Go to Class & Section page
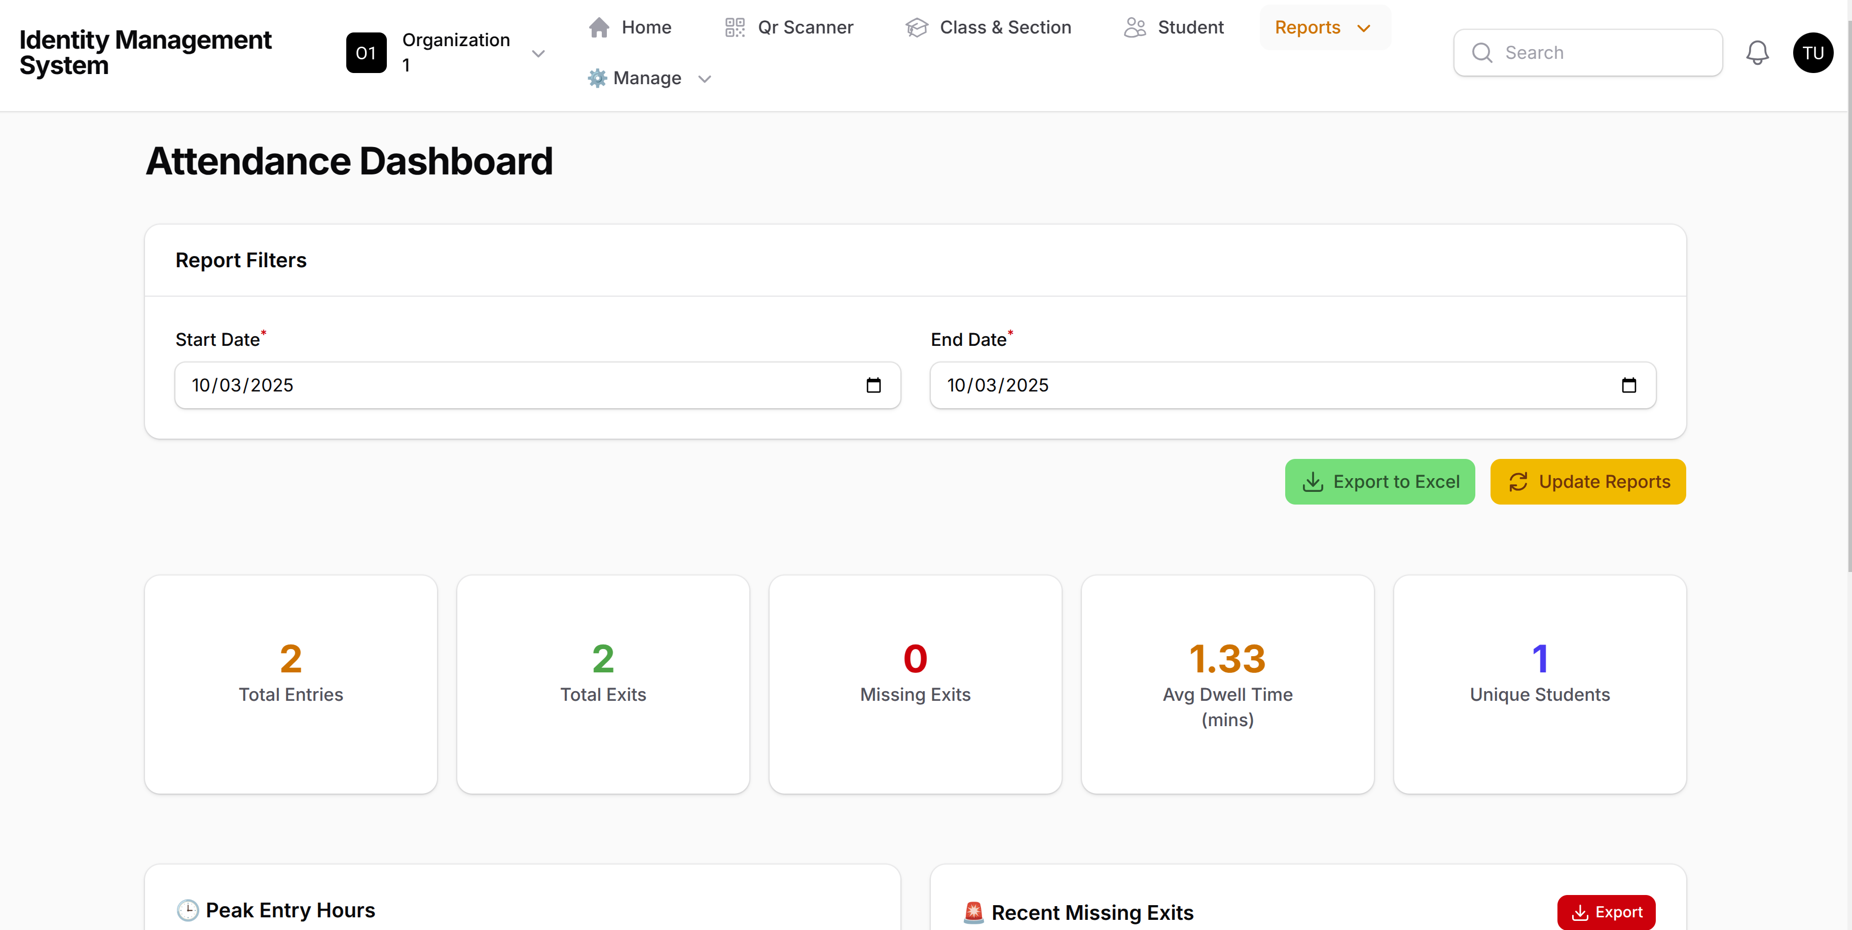Screen dimensions: 1852x930 coord(1004,27)
